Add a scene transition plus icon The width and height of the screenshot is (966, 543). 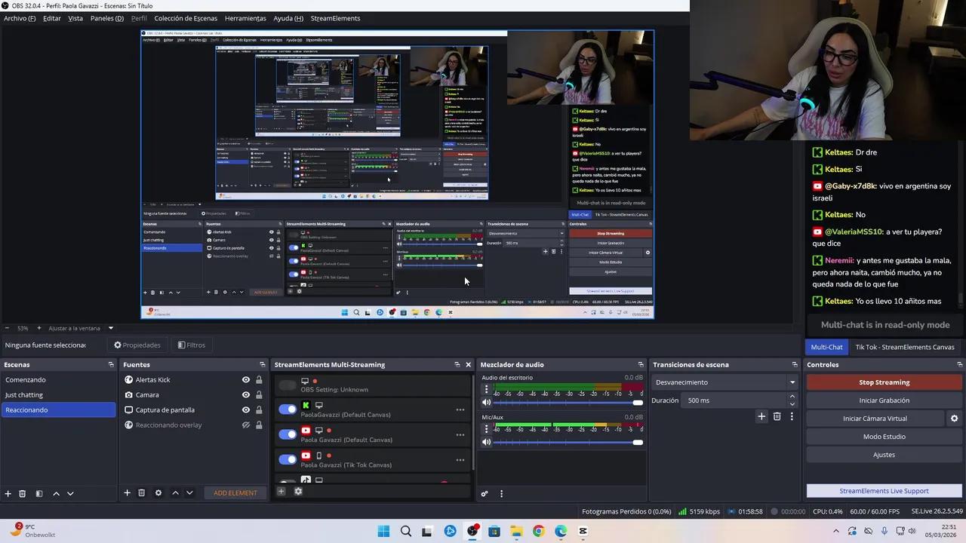click(761, 416)
